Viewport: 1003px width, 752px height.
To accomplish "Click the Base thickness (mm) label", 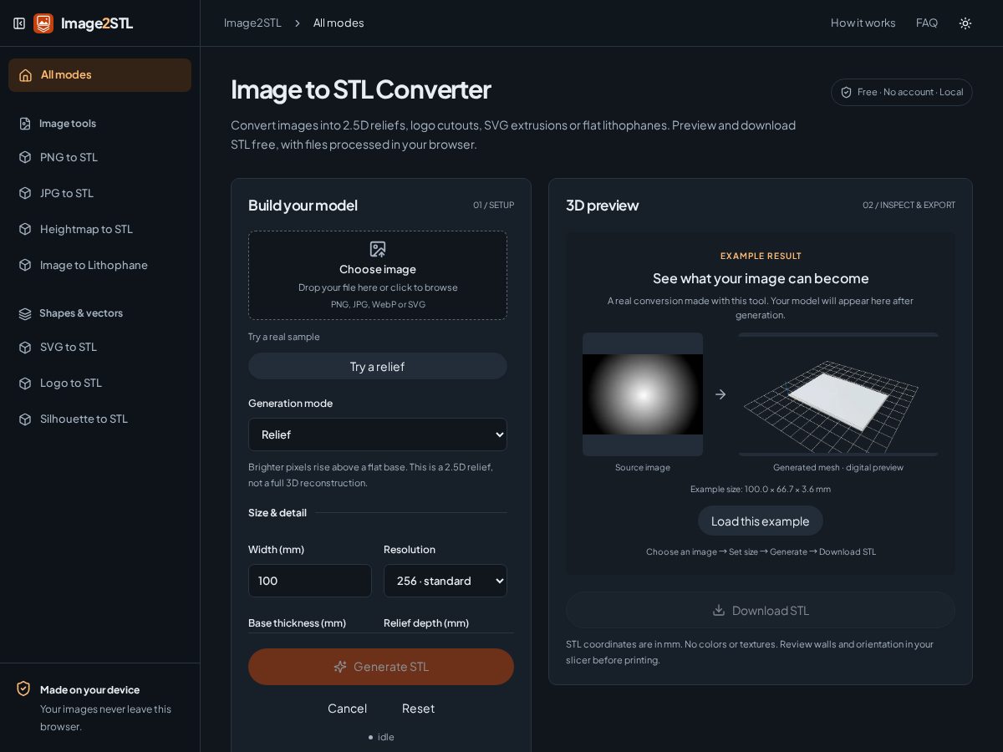I will coord(297,623).
